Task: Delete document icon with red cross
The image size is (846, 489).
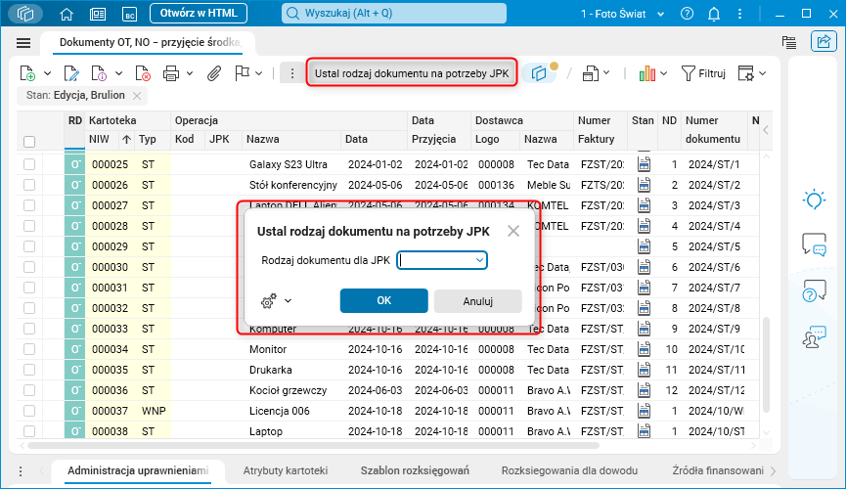Action: click(x=143, y=73)
